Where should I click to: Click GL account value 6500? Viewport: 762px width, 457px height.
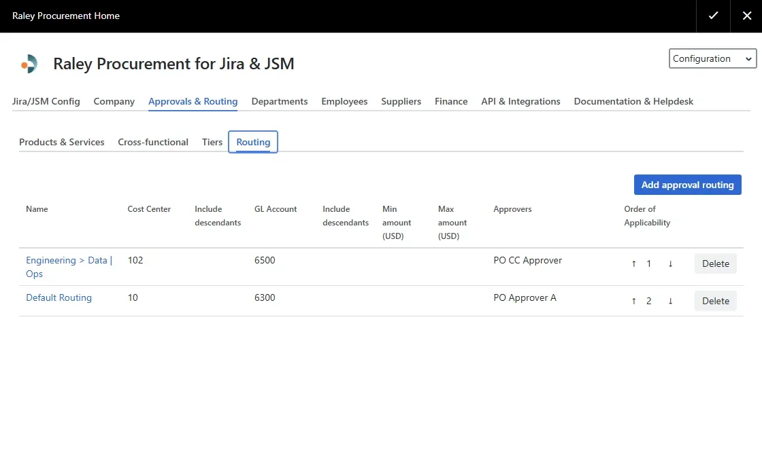click(x=265, y=261)
